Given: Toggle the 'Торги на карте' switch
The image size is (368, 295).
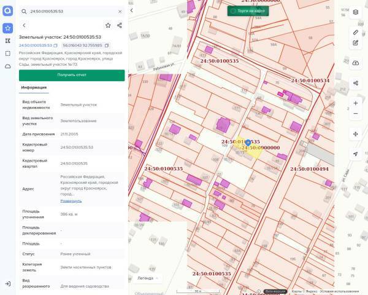Looking at the screenshot, I should [232, 11].
